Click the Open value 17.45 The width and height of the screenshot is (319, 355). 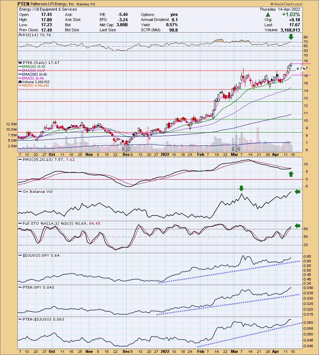click(x=46, y=15)
